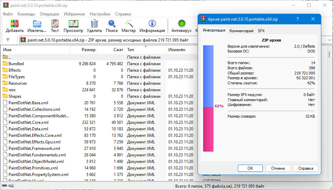Click the Отмена button
333x190 pixels.
coord(278,168)
